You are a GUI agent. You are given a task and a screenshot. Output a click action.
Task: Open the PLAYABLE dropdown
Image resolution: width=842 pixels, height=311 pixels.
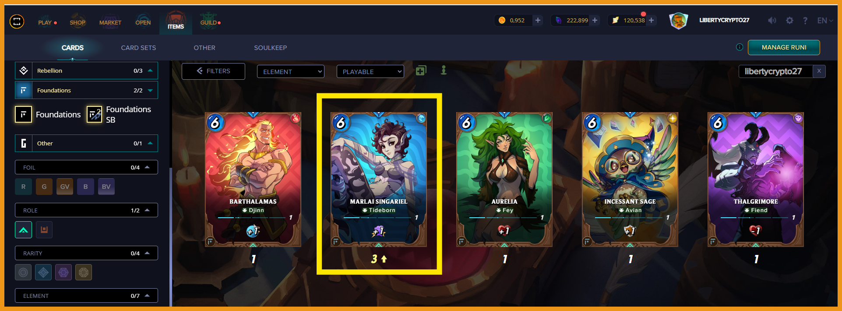click(370, 71)
